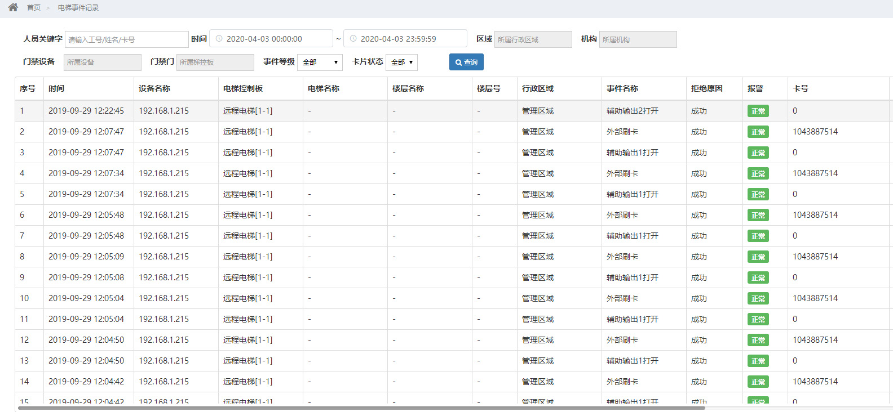Click the 电梯事件记录 breadcrumb item
The image size is (893, 412).
(78, 8)
